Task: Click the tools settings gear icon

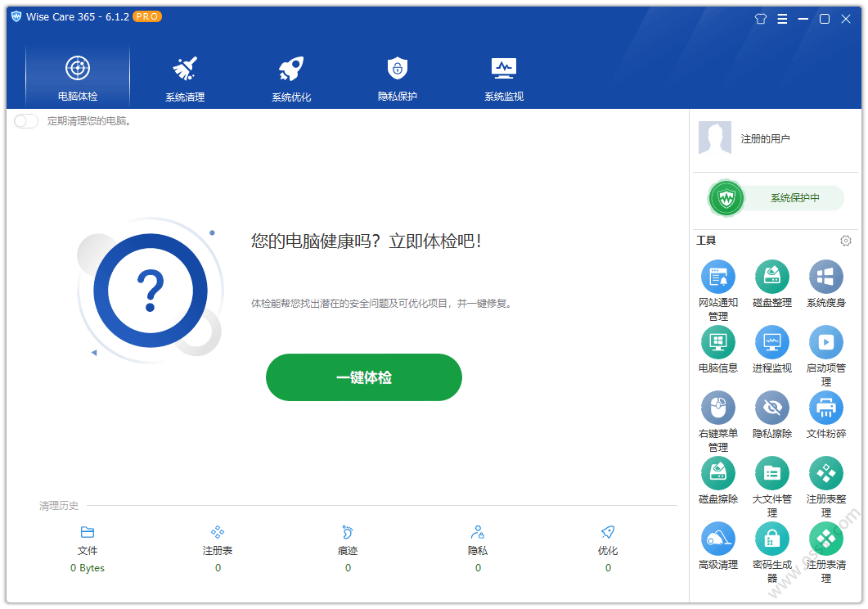Action: click(845, 241)
